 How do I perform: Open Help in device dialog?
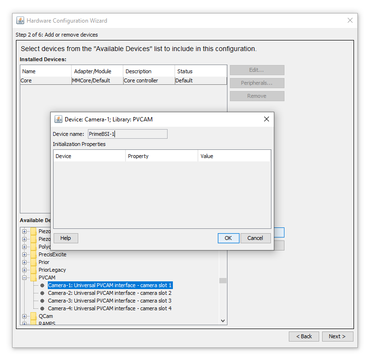tap(66, 238)
